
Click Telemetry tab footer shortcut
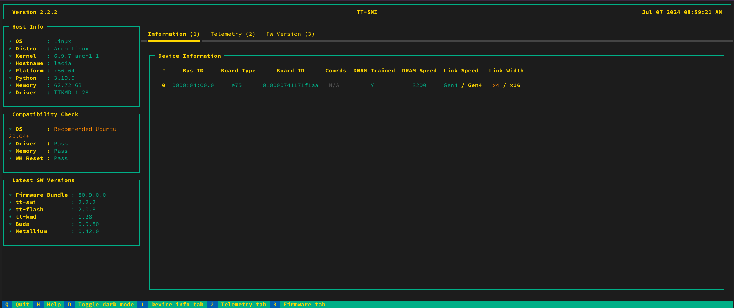243,304
